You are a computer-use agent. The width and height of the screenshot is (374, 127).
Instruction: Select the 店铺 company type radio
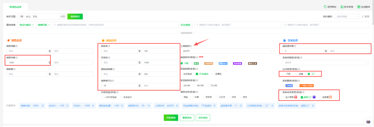pyautogui.click(x=296, y=74)
